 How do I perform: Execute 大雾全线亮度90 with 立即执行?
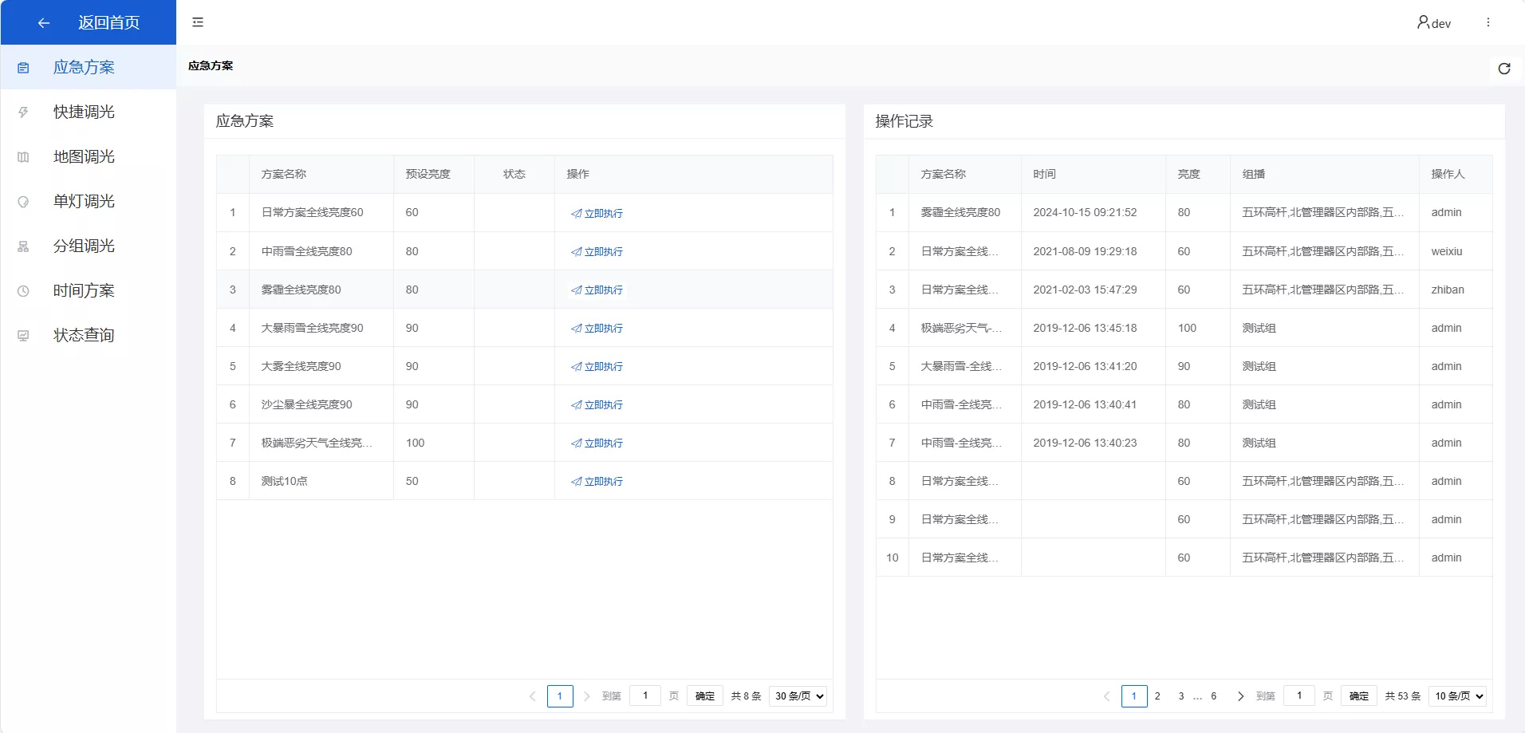coord(597,366)
